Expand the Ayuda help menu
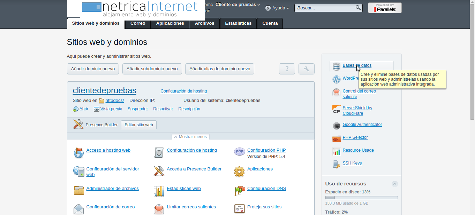The height and width of the screenshot is (215, 475). [278, 8]
